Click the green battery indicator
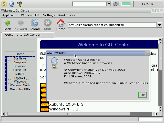The image size is (164, 123). tap(126, 4)
